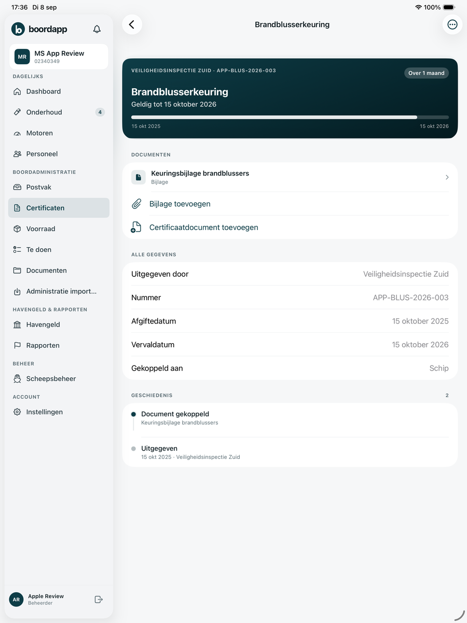
Task: Click the paperclip attachment icon
Action: [136, 204]
